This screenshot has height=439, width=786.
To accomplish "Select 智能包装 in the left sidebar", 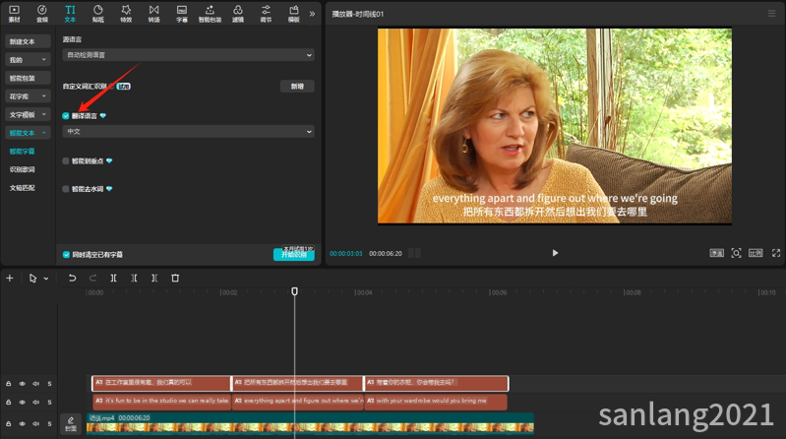I will (x=28, y=78).
